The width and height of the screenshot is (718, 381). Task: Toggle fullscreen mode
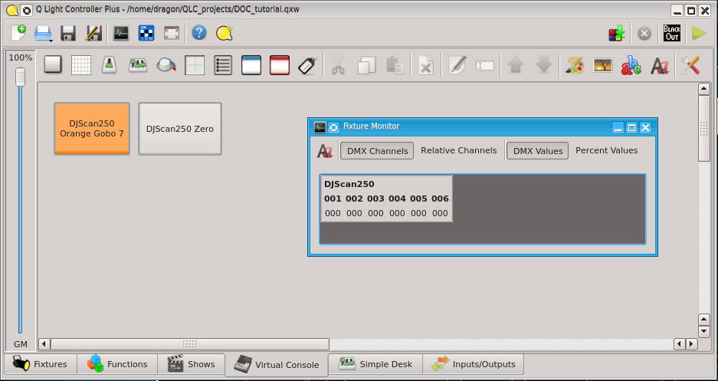point(171,33)
